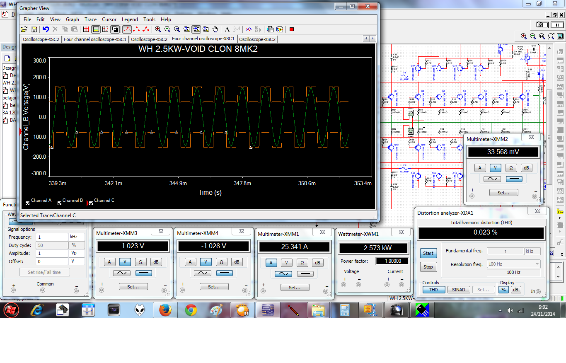566x363 pixels.
Task: Select AC sine mode on Multimeter-XMM3
Action: point(121,273)
